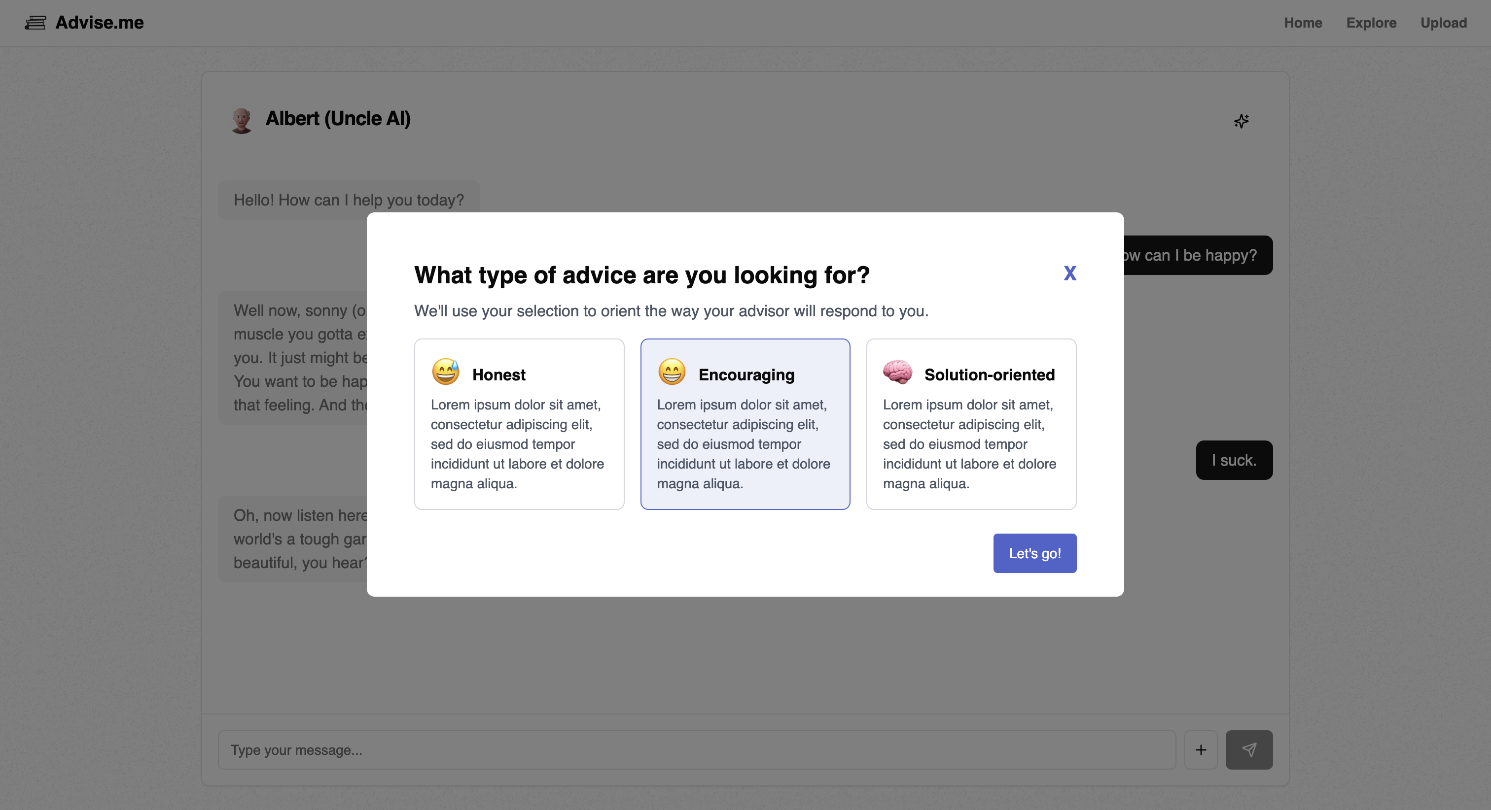Click the Advise.me books logo icon
Image resolution: width=1491 pixels, height=810 pixels.
point(35,23)
